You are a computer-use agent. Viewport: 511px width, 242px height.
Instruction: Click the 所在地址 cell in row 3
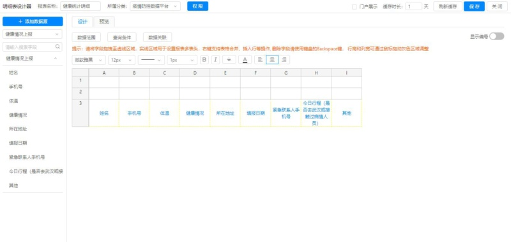point(225,113)
